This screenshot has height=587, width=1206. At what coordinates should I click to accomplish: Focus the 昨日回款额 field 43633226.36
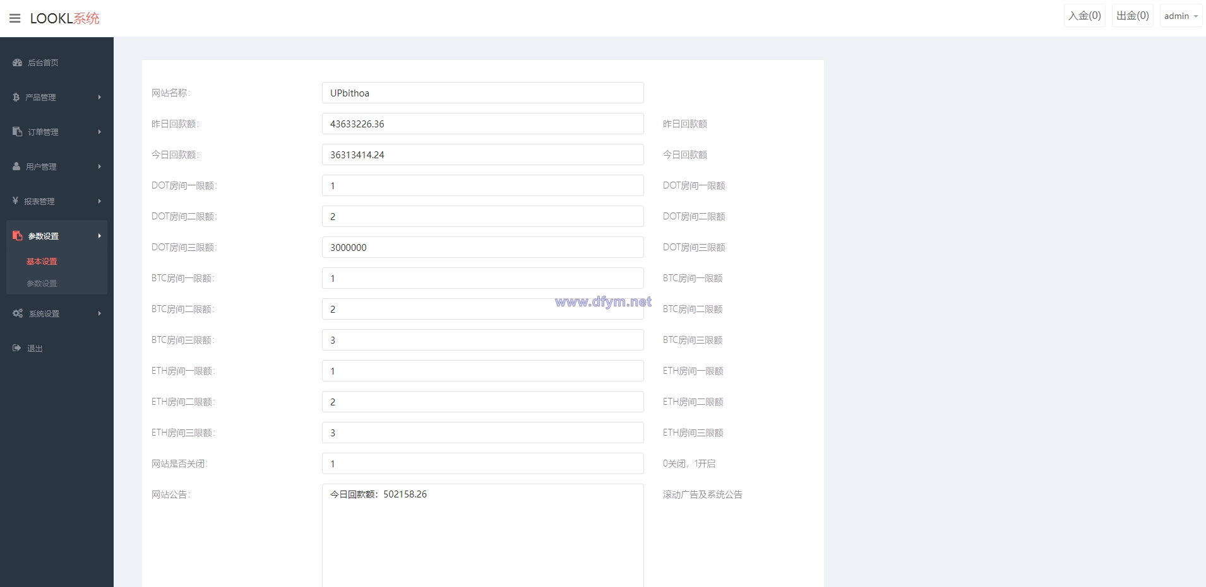pos(483,124)
